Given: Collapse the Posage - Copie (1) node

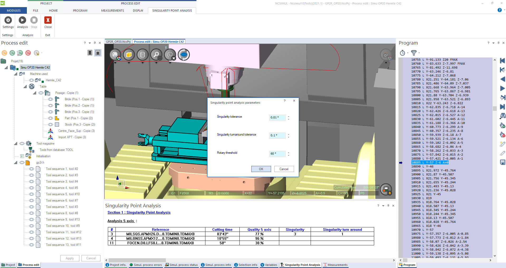Looking at the screenshot, I should (35, 93).
